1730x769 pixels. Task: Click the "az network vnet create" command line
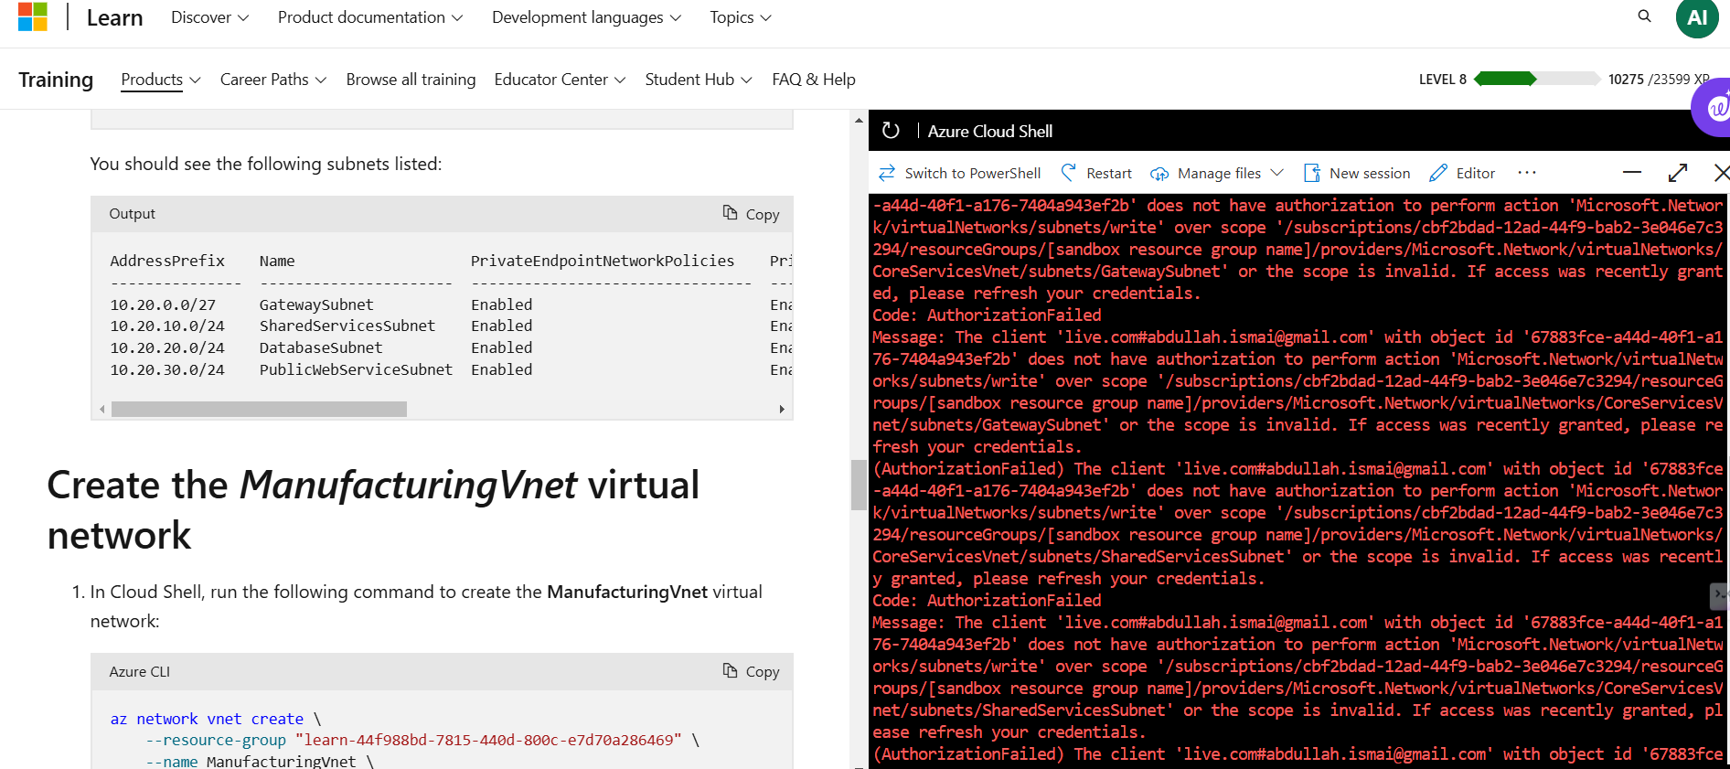click(216, 719)
